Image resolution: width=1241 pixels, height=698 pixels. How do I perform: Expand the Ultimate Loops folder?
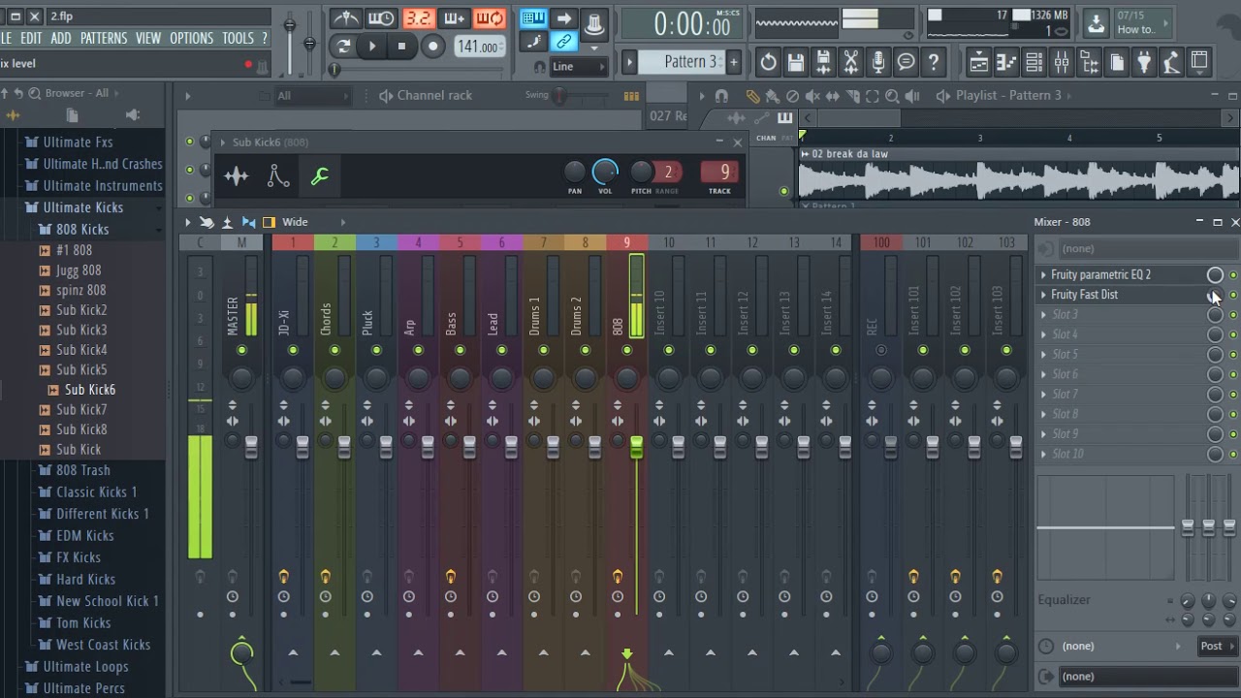[x=85, y=667]
